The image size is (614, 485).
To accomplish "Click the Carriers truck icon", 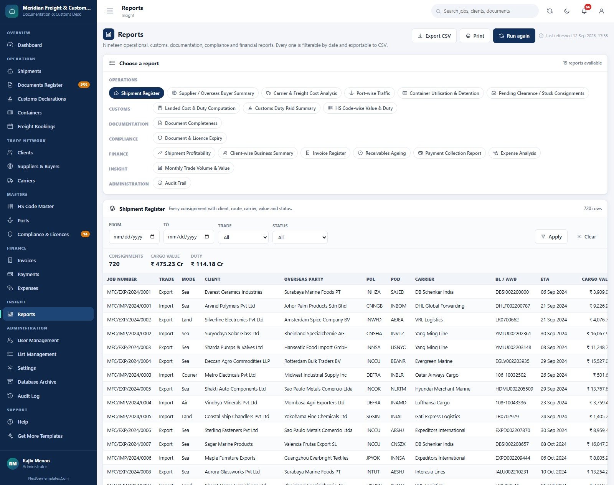I will click(10, 180).
